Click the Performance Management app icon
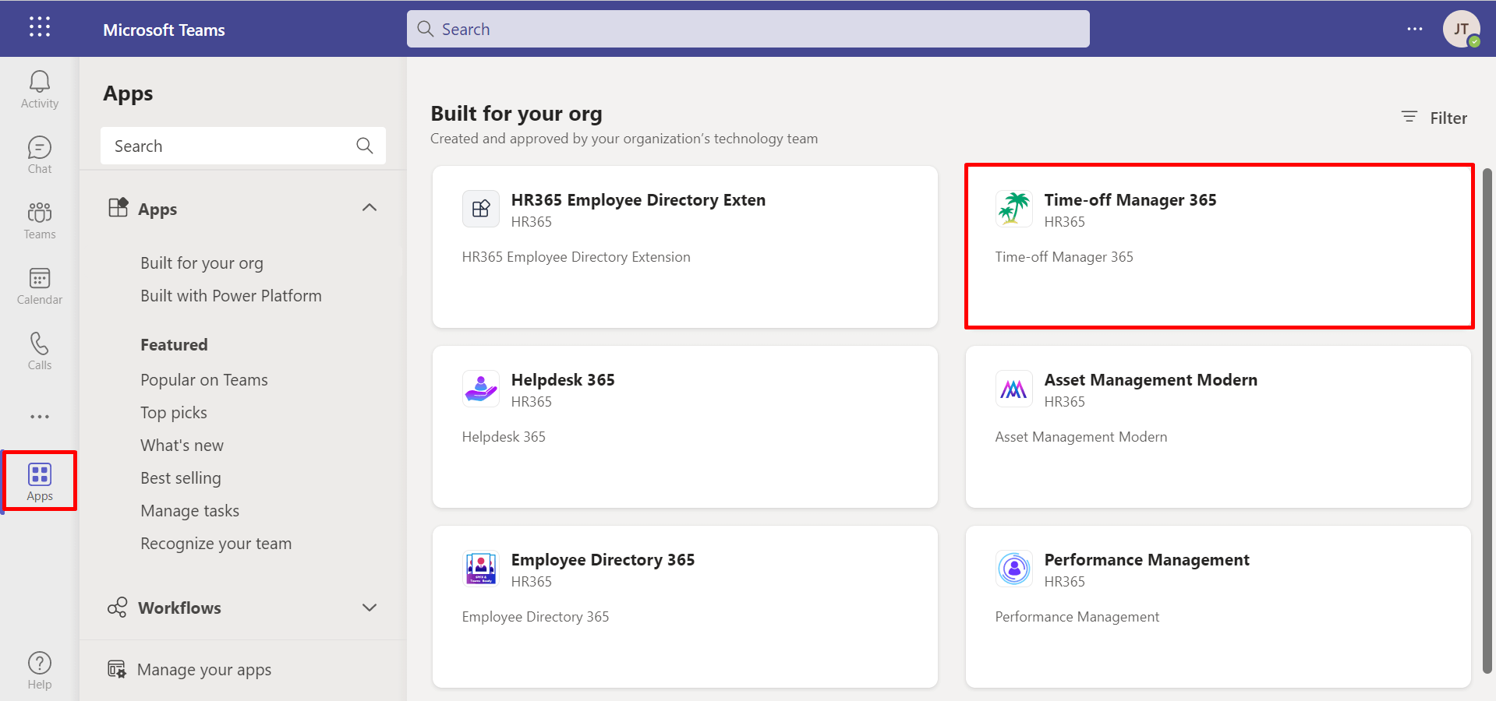The image size is (1496, 701). tap(1014, 569)
